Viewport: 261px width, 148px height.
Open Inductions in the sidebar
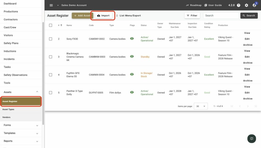tap(21, 51)
